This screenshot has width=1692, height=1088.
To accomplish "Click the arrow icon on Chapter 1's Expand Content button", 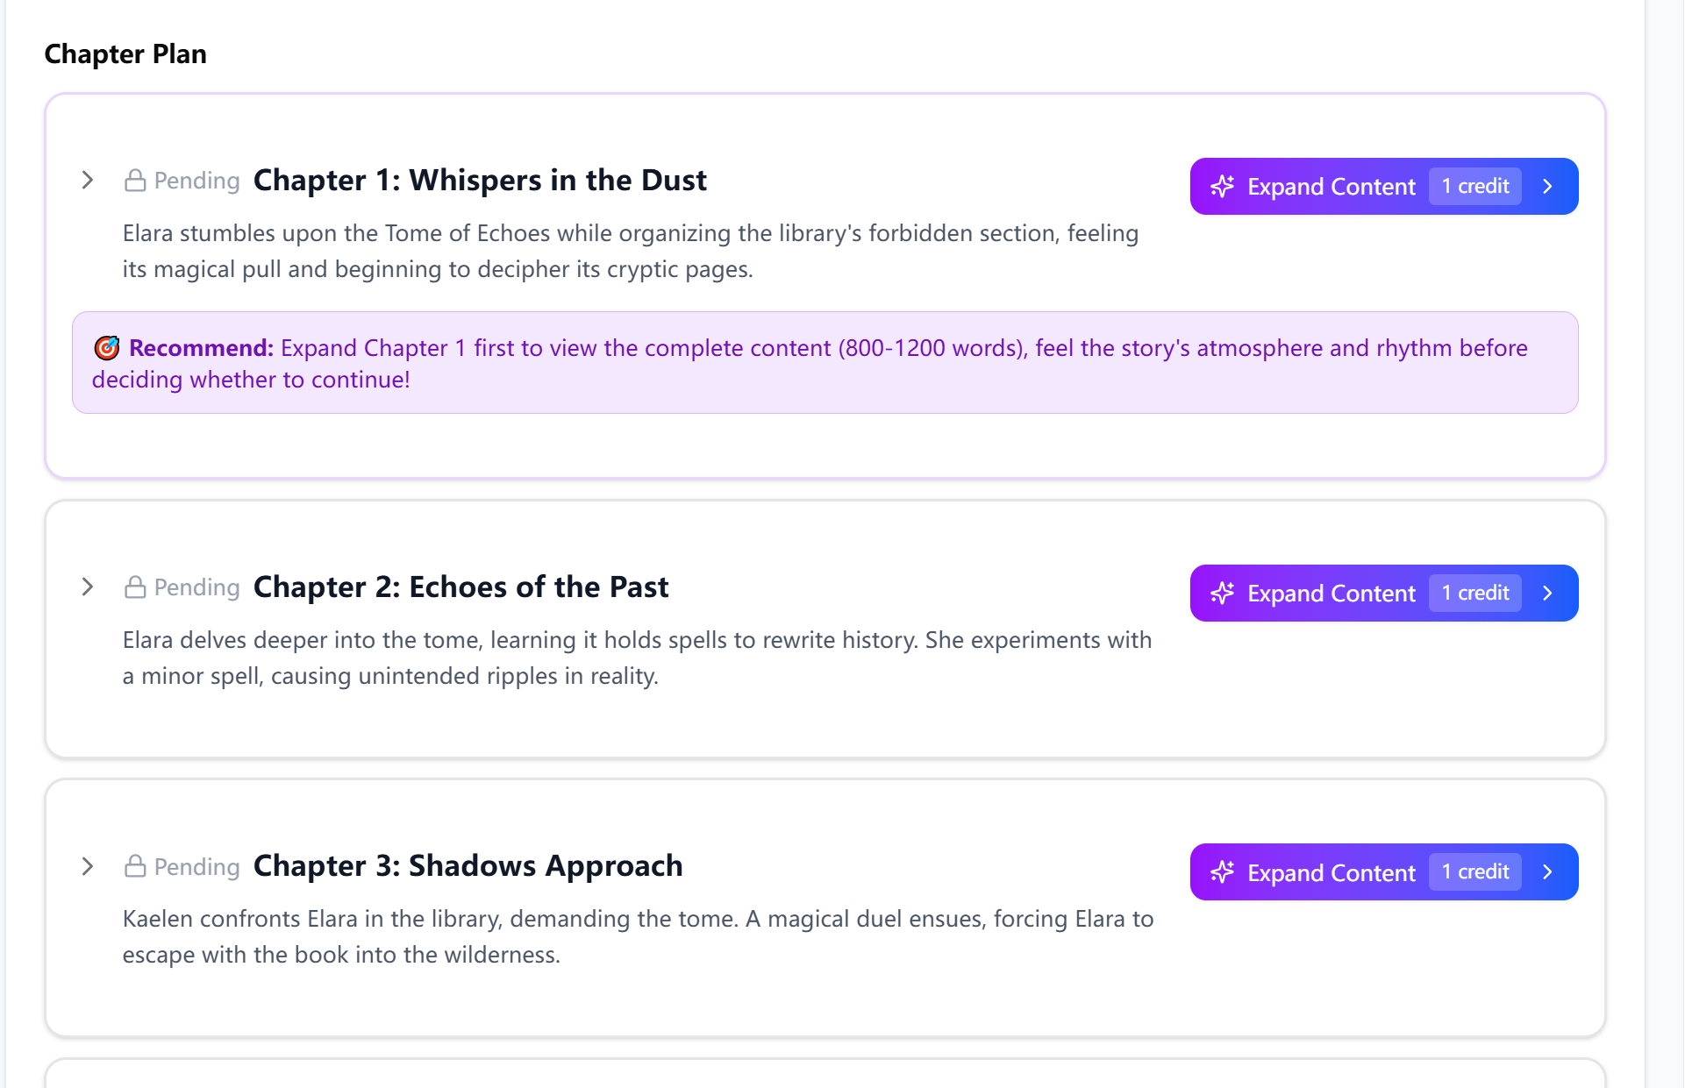I will 1547,186.
